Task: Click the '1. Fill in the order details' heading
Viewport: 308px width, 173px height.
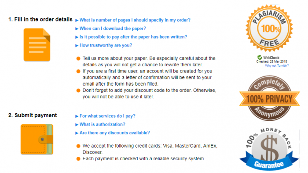Action: click(x=40, y=19)
